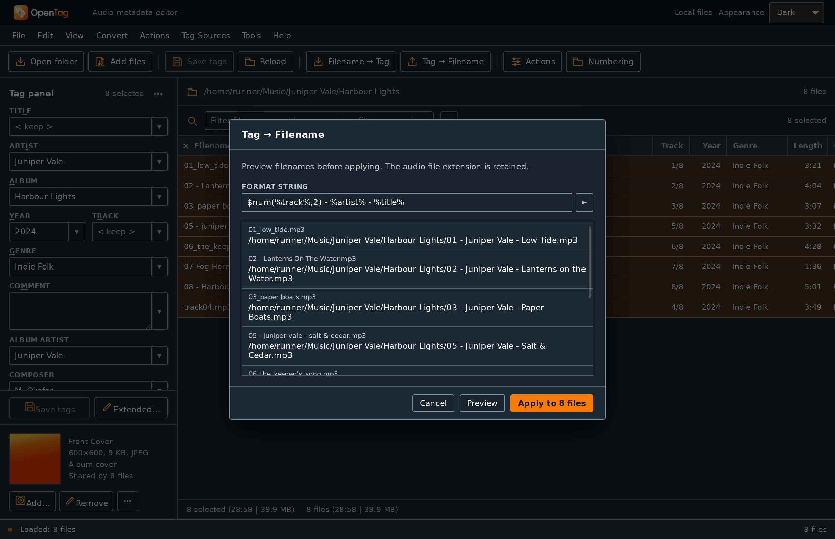835x539 pixels.
Task: Click the OpenTag logo icon
Action: pyautogui.click(x=21, y=12)
